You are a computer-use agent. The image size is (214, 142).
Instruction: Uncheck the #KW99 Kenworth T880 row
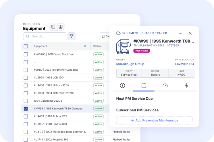(26, 109)
